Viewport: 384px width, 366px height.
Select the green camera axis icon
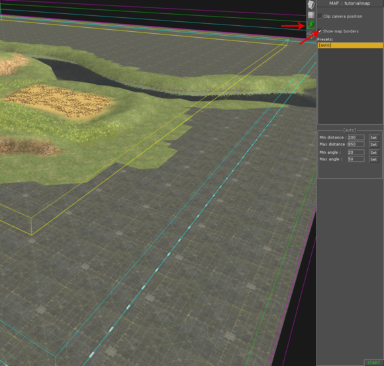click(311, 25)
